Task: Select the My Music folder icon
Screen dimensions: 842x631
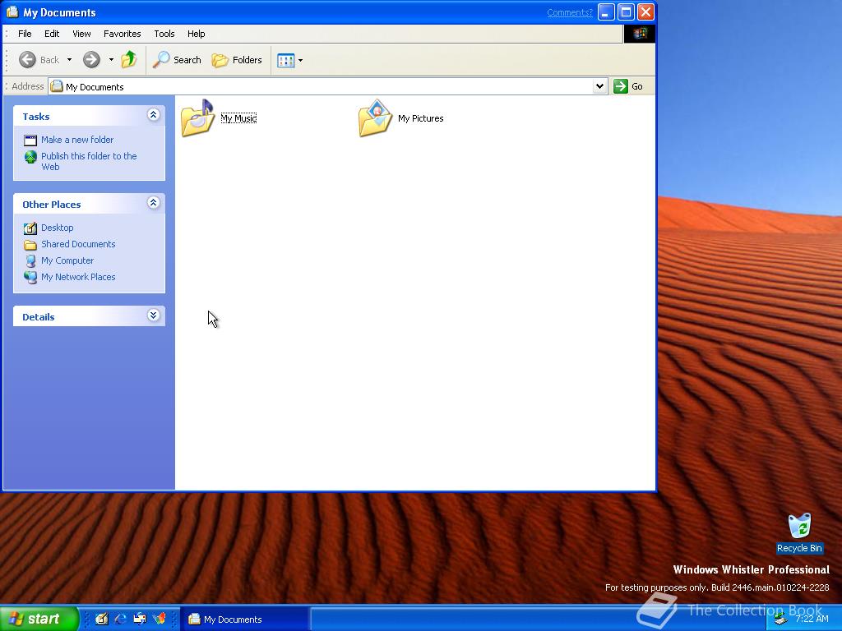Action: coord(197,117)
